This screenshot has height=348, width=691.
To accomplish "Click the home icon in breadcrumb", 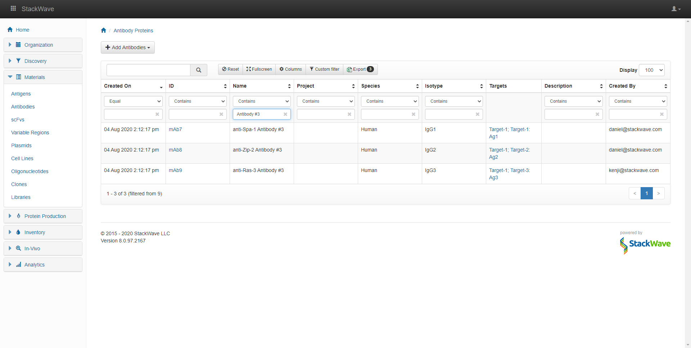I will [x=104, y=31].
